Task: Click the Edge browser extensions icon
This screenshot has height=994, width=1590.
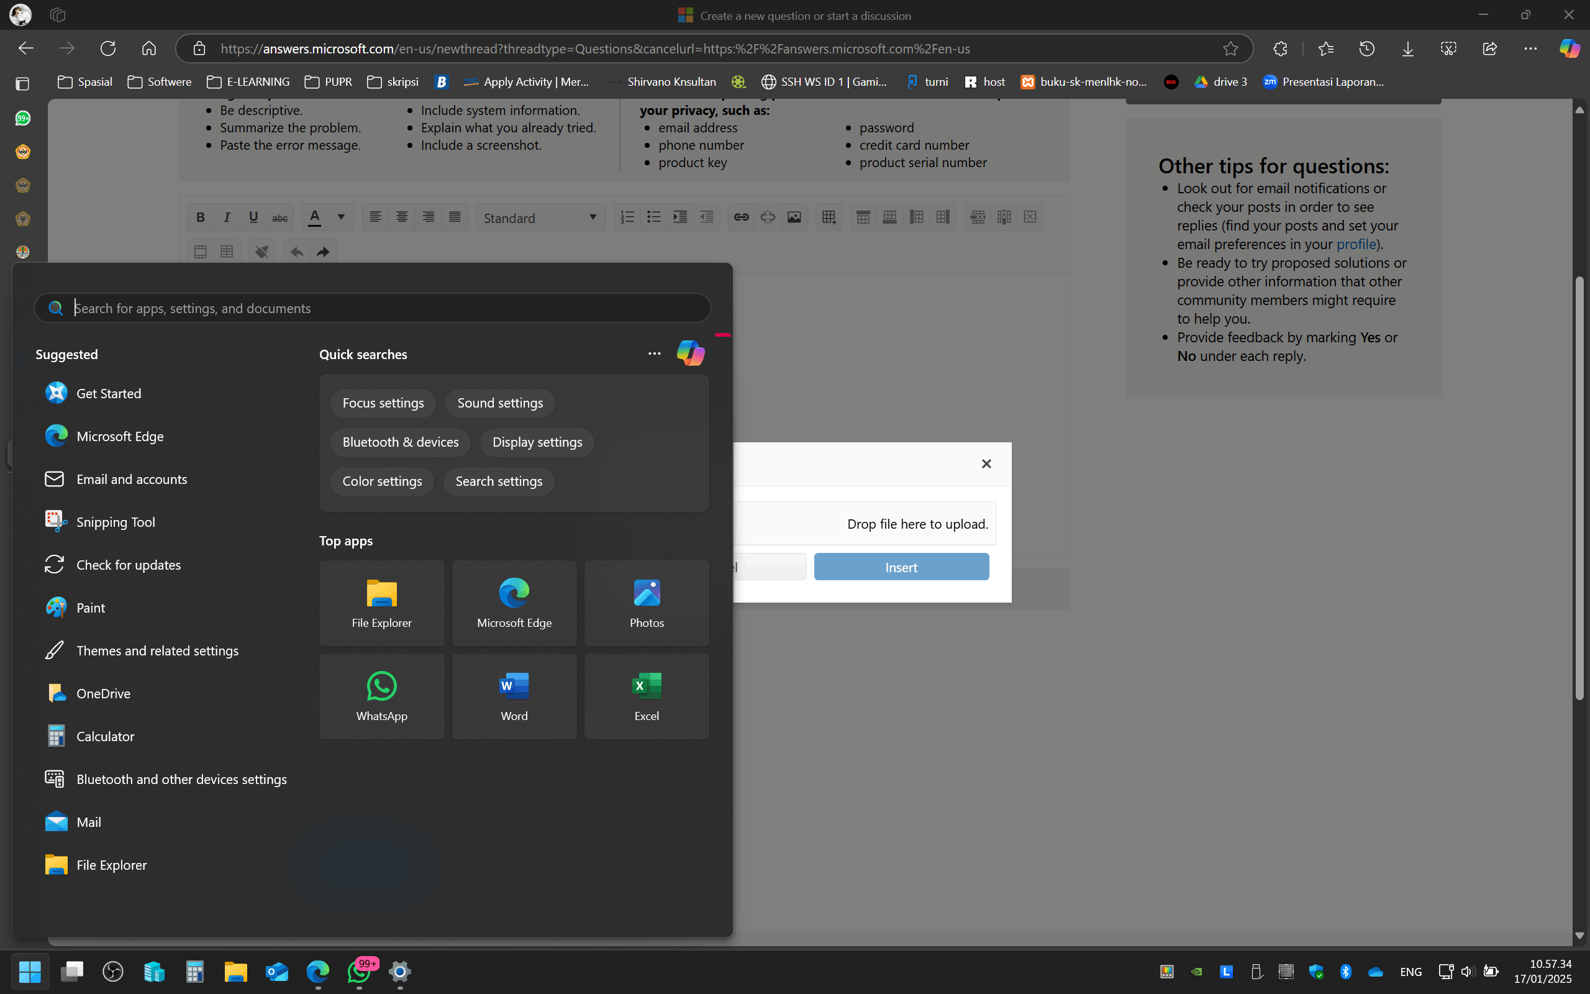Action: (x=1280, y=48)
